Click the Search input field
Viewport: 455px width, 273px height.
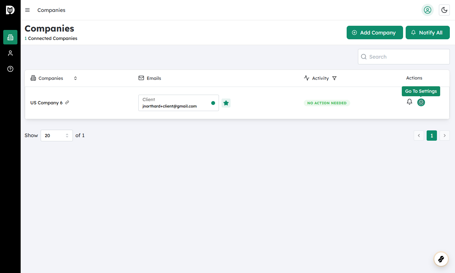(404, 57)
